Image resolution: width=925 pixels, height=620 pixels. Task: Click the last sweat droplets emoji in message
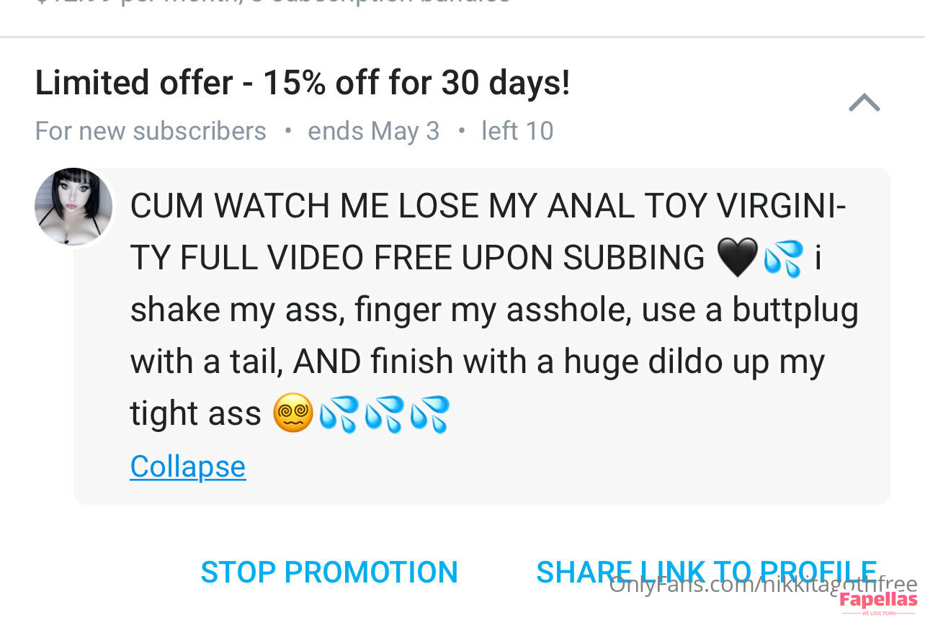pyautogui.click(x=430, y=414)
